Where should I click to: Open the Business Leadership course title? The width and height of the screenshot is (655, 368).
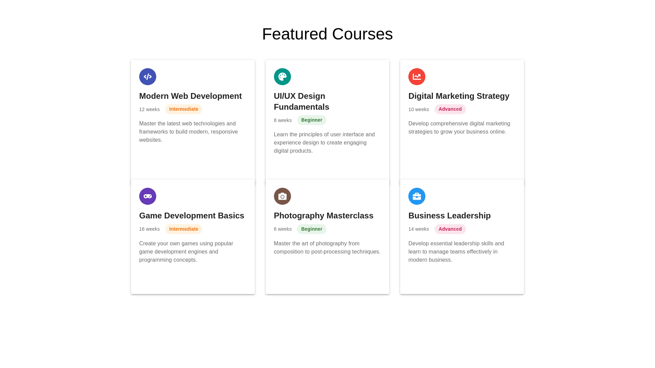449,216
